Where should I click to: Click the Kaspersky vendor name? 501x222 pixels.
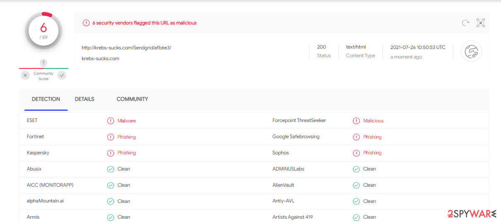pos(38,153)
